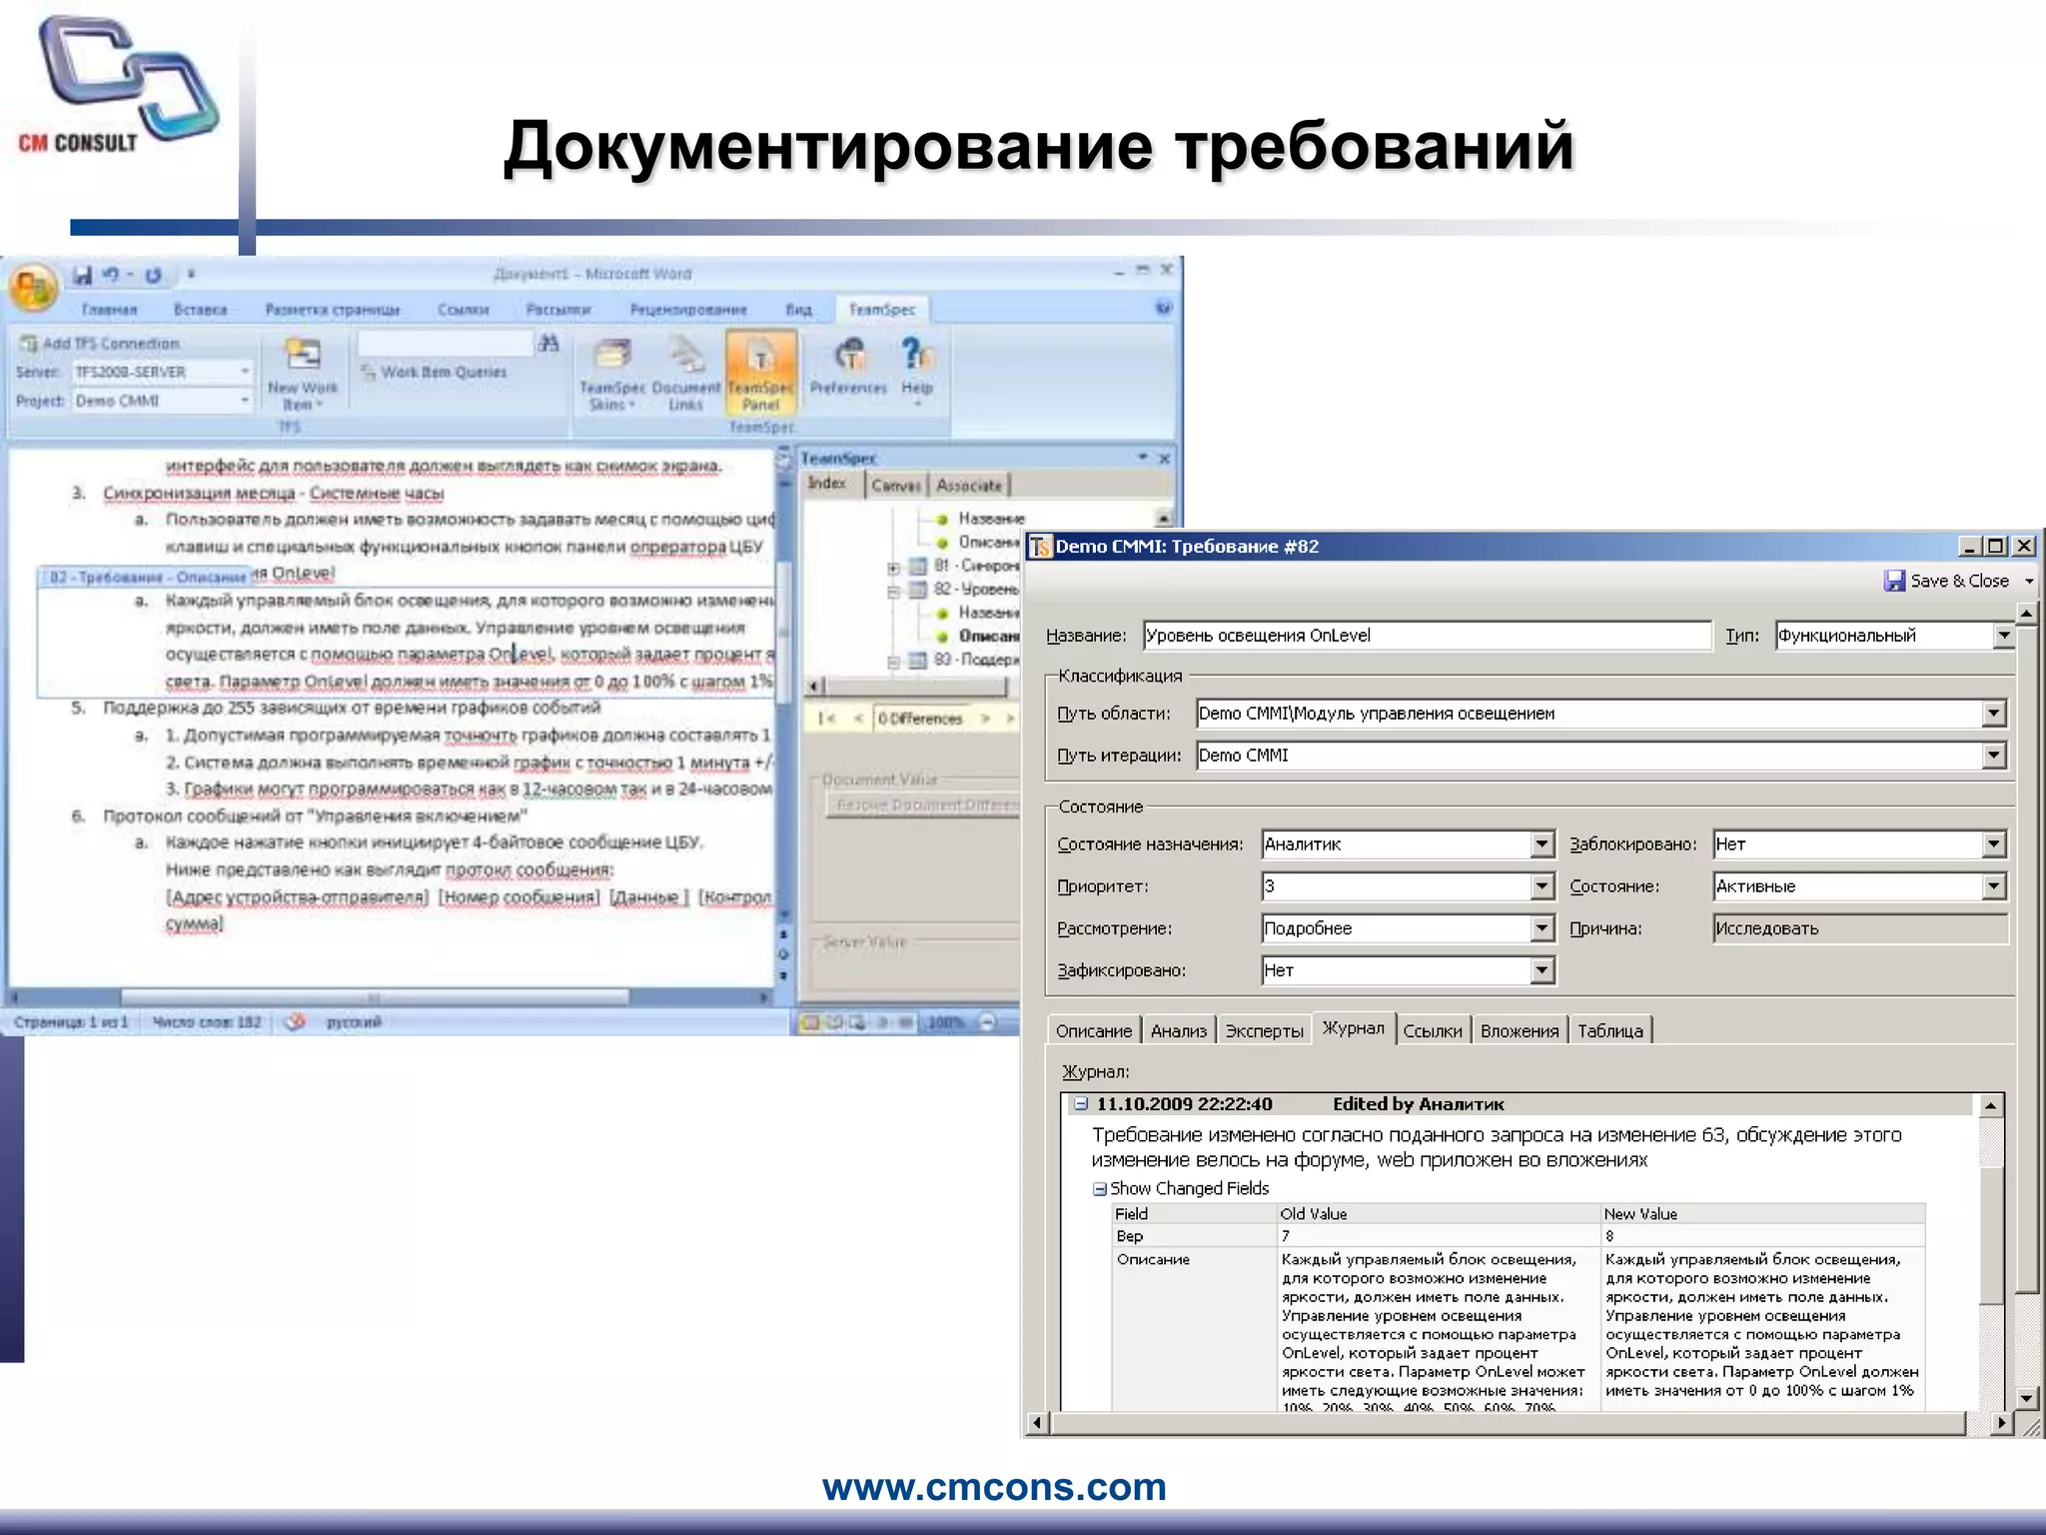Viewport: 2046px width, 1535px height.
Task: Click the Название field with OnLevel text
Action: tap(1427, 636)
